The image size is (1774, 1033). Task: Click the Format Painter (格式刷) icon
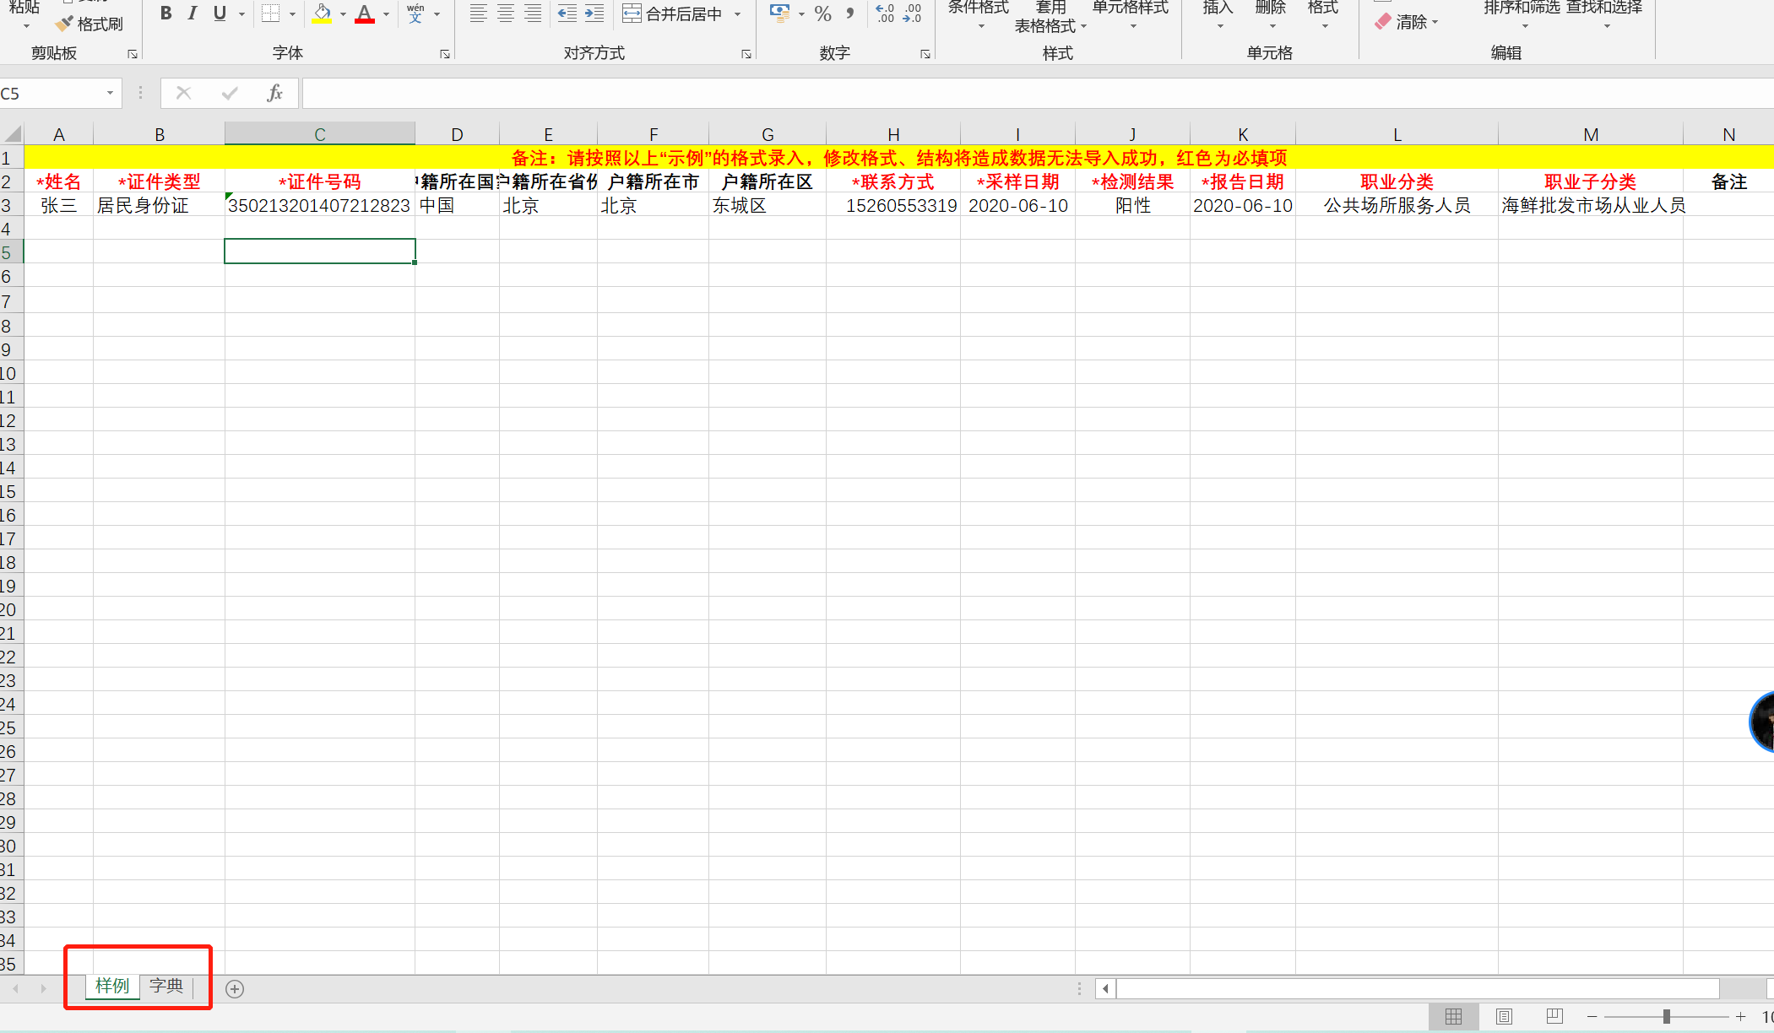pos(65,24)
